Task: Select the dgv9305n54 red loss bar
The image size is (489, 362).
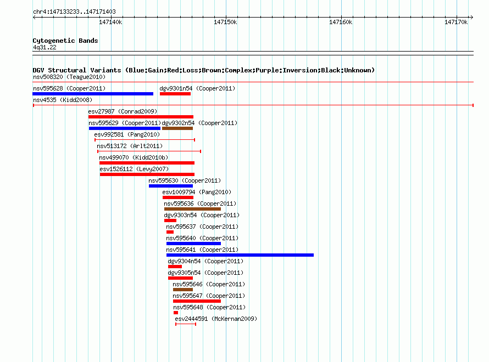Action: [x=180, y=278]
